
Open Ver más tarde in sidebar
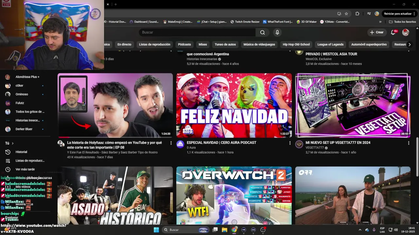(25, 169)
